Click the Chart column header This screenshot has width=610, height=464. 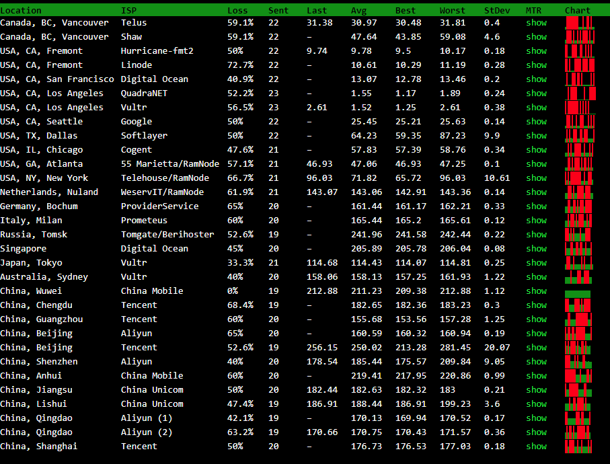(x=577, y=11)
